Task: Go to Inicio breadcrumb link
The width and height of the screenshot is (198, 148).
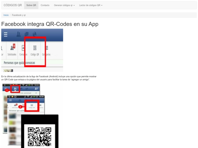Action: click(x=6, y=15)
